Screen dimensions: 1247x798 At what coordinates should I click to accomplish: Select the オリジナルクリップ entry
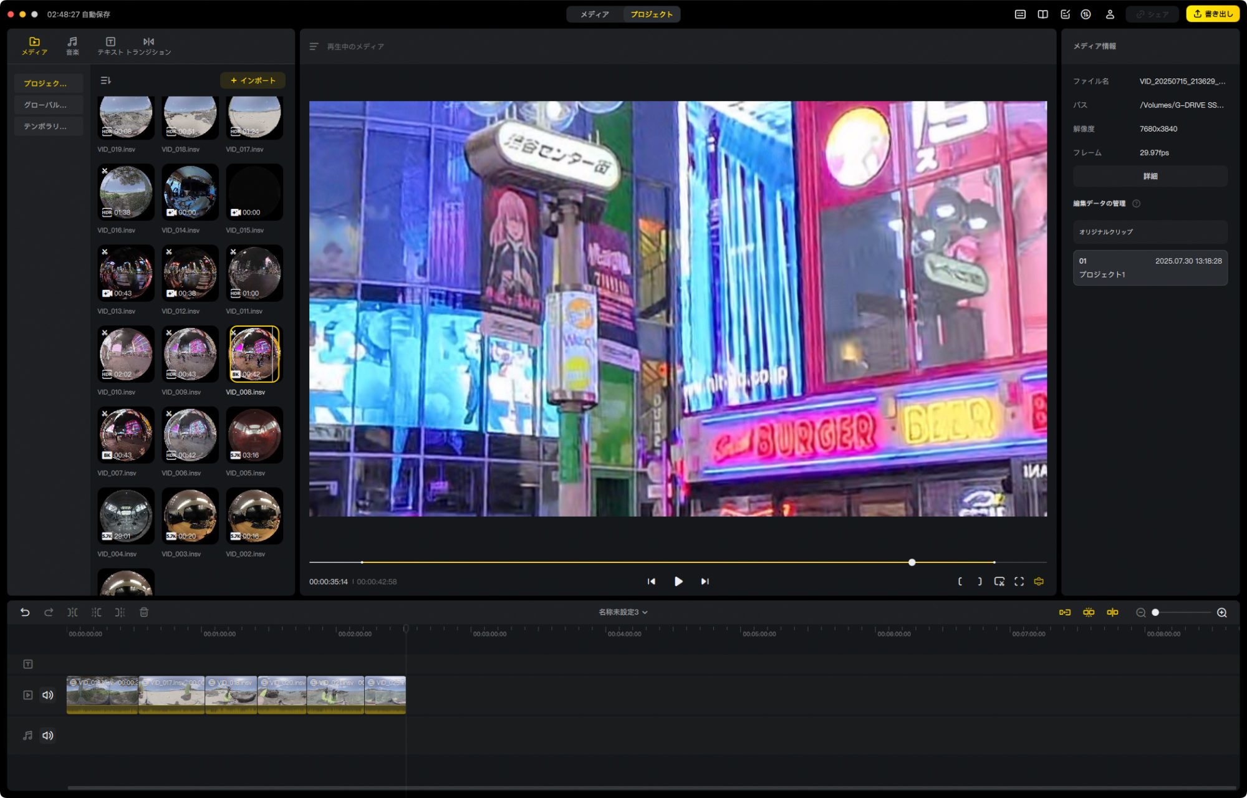click(x=1150, y=232)
